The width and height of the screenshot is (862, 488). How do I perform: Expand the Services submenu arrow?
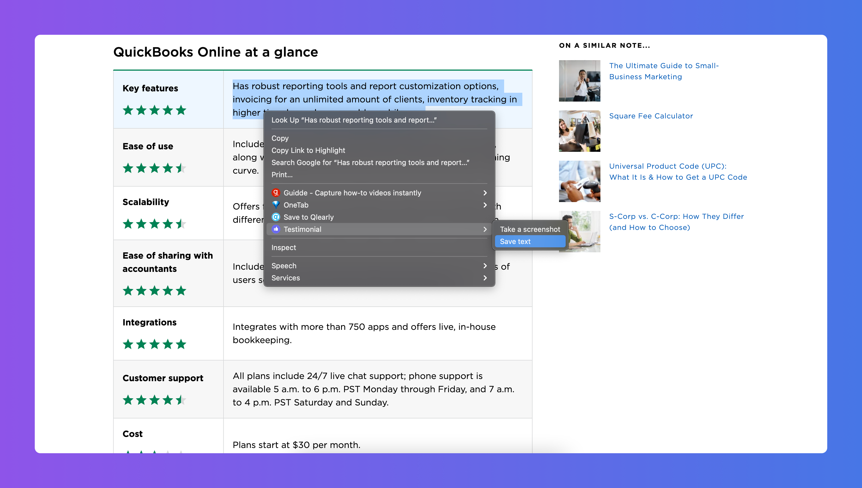(485, 278)
